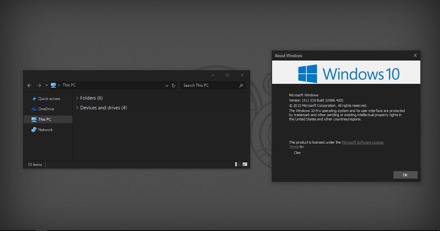Switch to details view layout
Image resolution: width=440 pixels, height=231 pixels.
pos(238,164)
